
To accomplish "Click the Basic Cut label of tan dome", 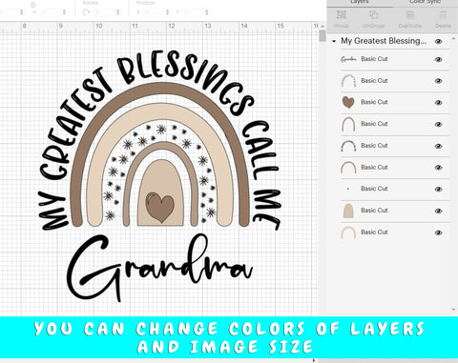I will pyautogui.click(x=374, y=211).
